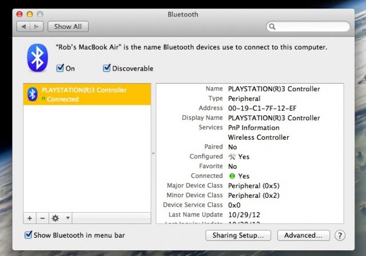Go forward with the right arrow button
The height and width of the screenshot is (256, 366).
coord(37,27)
